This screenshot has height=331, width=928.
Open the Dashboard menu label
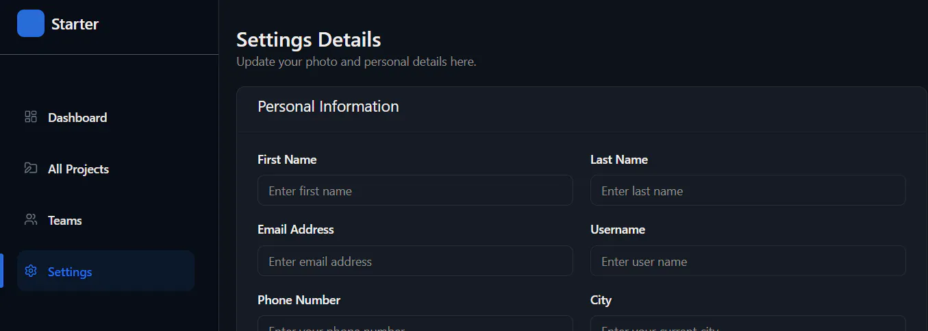tap(77, 118)
